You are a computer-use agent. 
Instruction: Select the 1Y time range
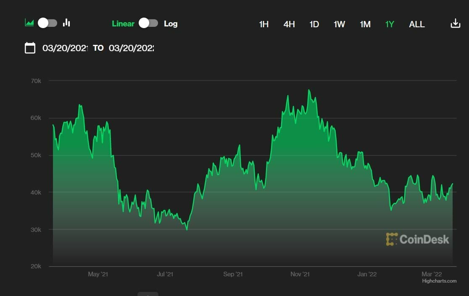click(390, 24)
